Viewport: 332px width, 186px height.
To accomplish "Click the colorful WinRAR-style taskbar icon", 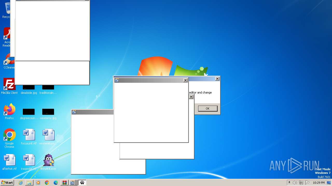I will pyautogui.click(x=64, y=183).
